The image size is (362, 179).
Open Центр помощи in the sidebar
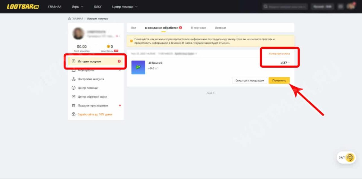click(x=87, y=88)
